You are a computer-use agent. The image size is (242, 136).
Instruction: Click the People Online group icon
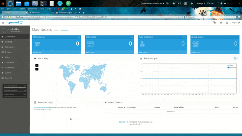(196, 44)
